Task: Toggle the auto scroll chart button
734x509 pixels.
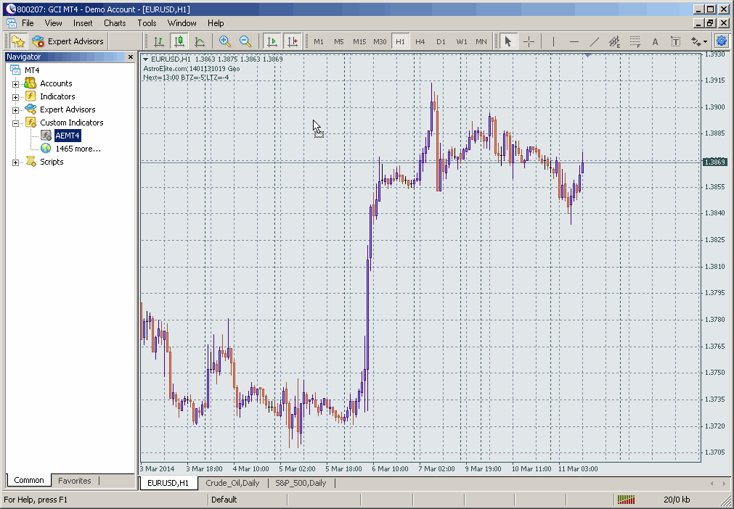Action: (x=272, y=41)
